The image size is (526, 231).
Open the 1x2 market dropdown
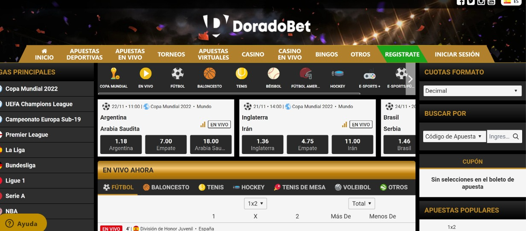coord(256,203)
